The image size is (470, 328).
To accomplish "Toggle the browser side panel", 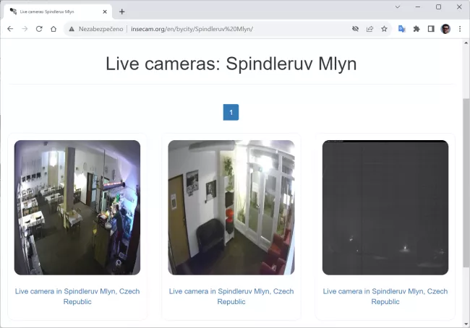I will pos(431,29).
